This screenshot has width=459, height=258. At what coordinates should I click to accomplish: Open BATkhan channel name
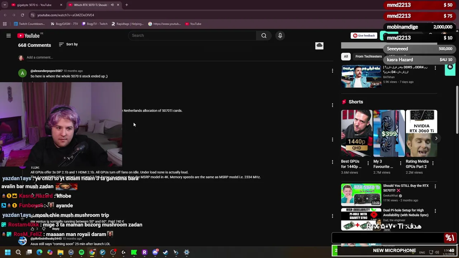pos(389,77)
